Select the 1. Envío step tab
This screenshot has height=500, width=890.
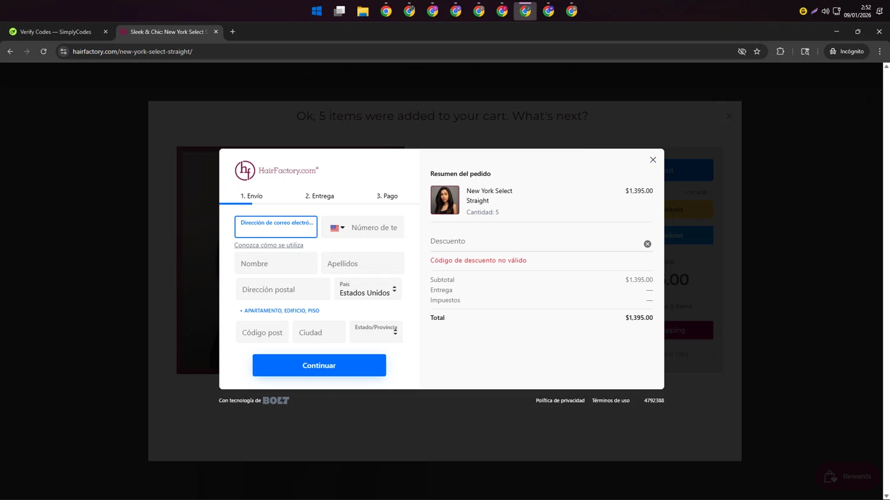(252, 196)
